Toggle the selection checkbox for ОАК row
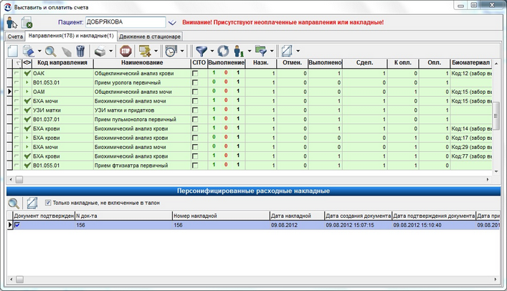The image size is (507, 291). click(x=16, y=73)
